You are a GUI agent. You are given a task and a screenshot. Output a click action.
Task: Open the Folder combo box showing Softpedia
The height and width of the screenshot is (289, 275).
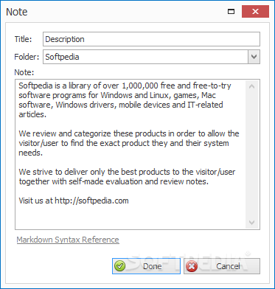[x=151, y=57]
